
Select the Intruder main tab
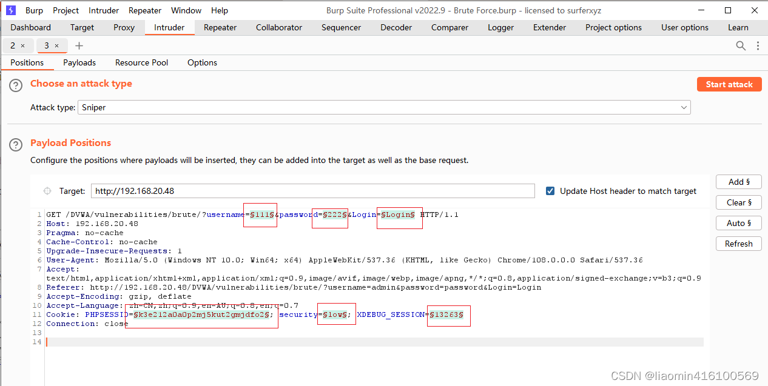click(x=169, y=27)
